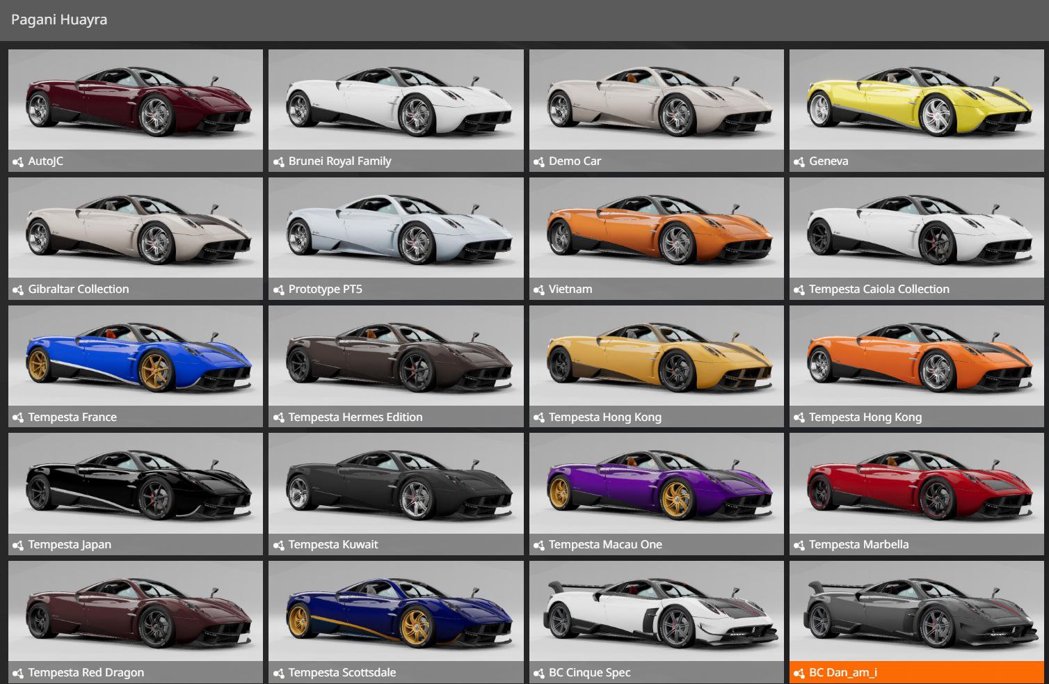Choose the matte grey Tempesta Kuwait image

click(396, 484)
